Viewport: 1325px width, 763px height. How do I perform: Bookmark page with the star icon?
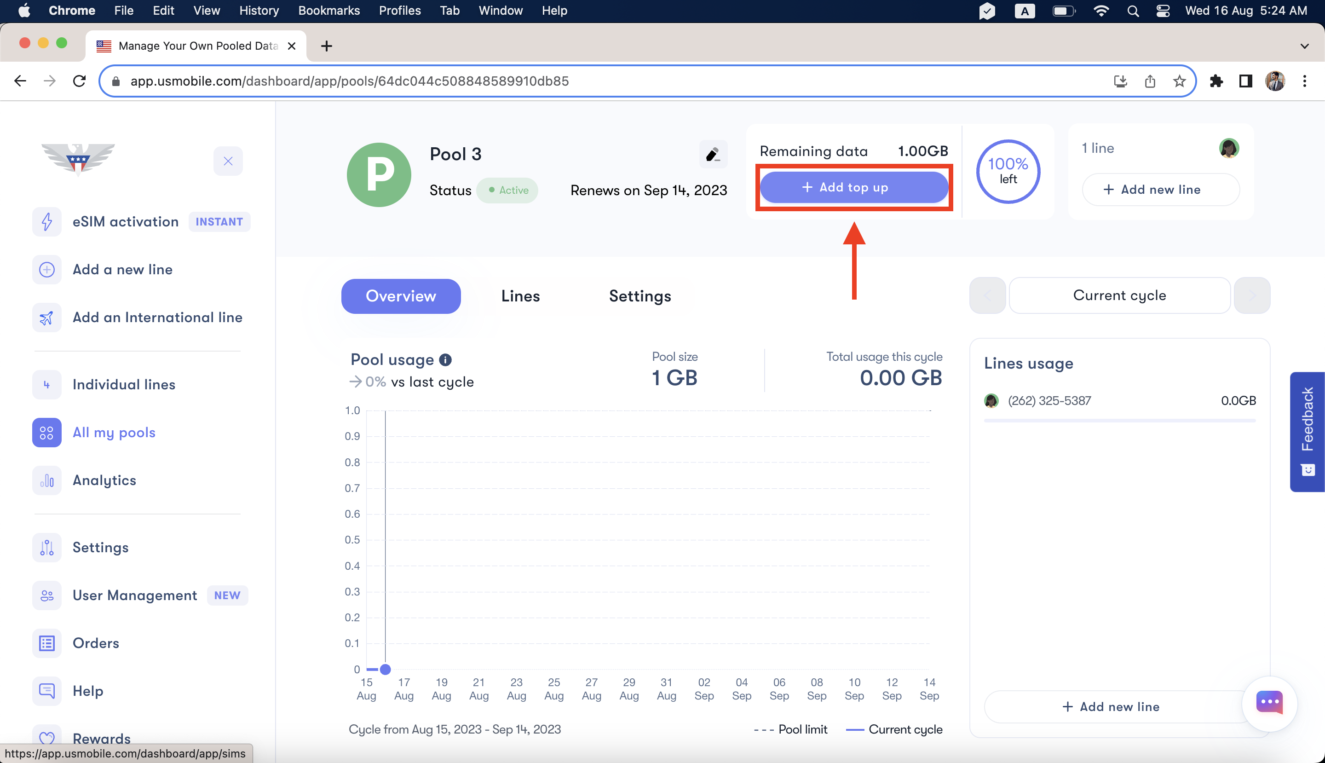point(1179,81)
